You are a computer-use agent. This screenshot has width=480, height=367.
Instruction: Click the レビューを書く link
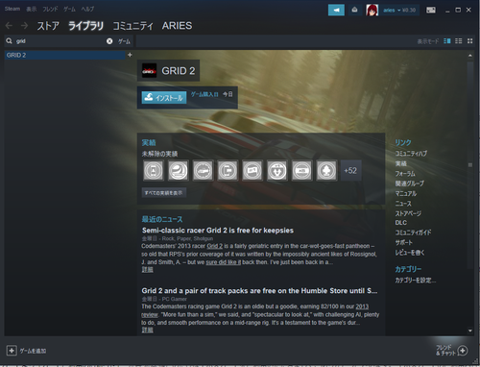(410, 253)
